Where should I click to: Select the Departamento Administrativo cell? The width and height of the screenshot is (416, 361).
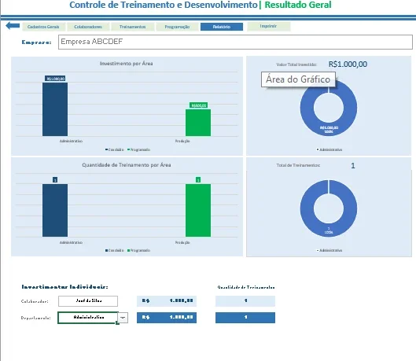88,318
